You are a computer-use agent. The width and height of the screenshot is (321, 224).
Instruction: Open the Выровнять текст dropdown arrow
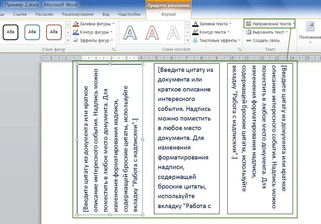tap(287, 32)
